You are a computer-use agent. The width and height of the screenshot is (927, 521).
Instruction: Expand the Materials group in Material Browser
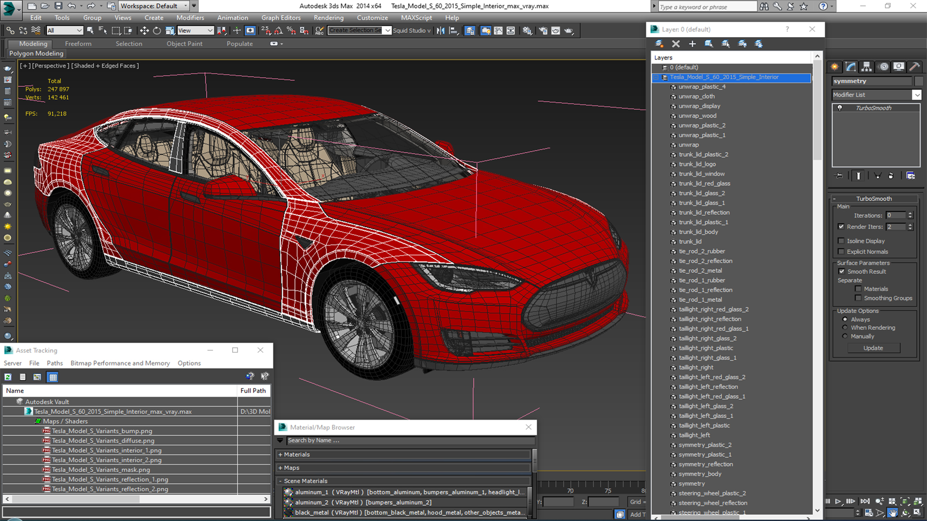pyautogui.click(x=280, y=454)
